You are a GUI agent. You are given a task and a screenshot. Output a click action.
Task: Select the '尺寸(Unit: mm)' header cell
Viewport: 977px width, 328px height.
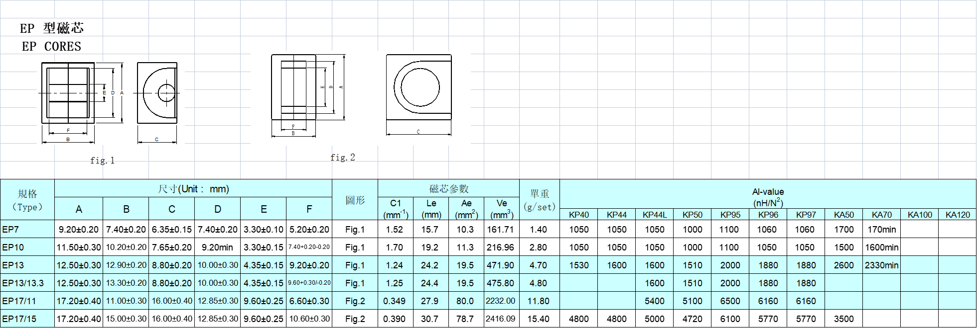tap(193, 188)
